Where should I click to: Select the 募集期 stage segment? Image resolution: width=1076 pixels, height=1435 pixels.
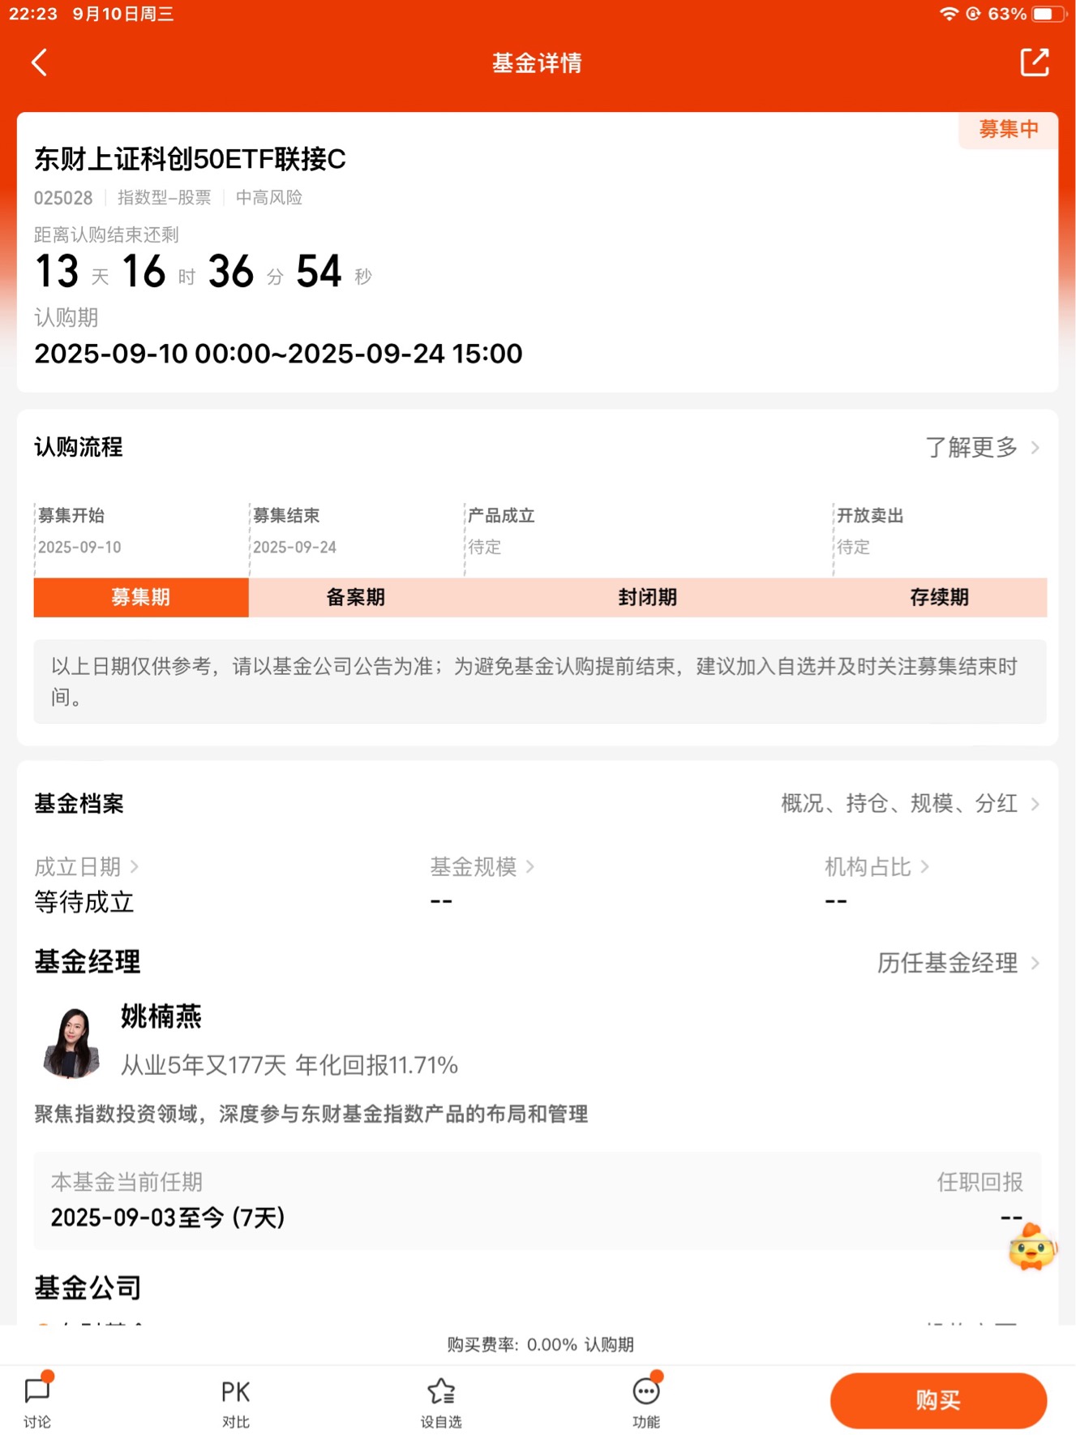[141, 597]
